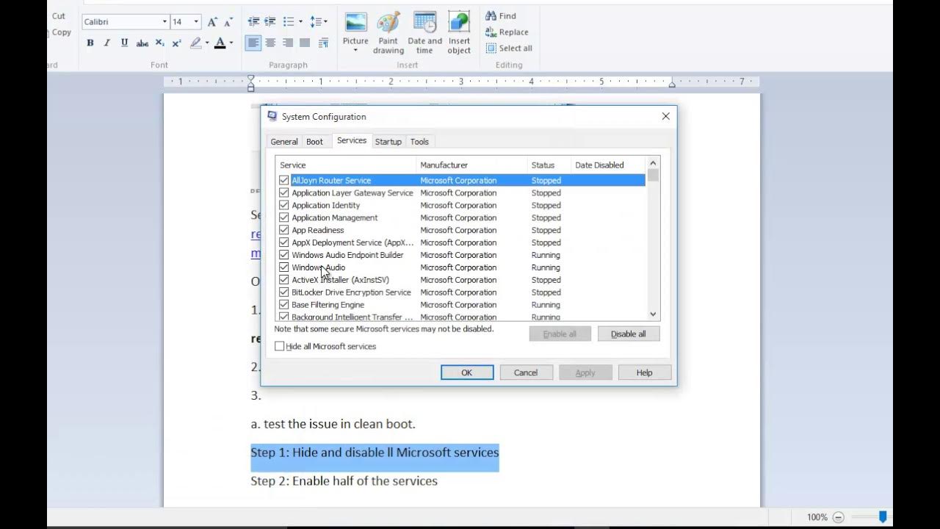
Task: Uncheck App Readiness service checkbox
Action: (x=284, y=230)
